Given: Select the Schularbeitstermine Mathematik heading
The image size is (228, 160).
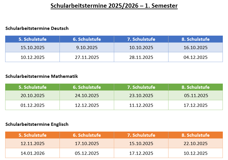Looking at the screenshot, I should (42, 76).
